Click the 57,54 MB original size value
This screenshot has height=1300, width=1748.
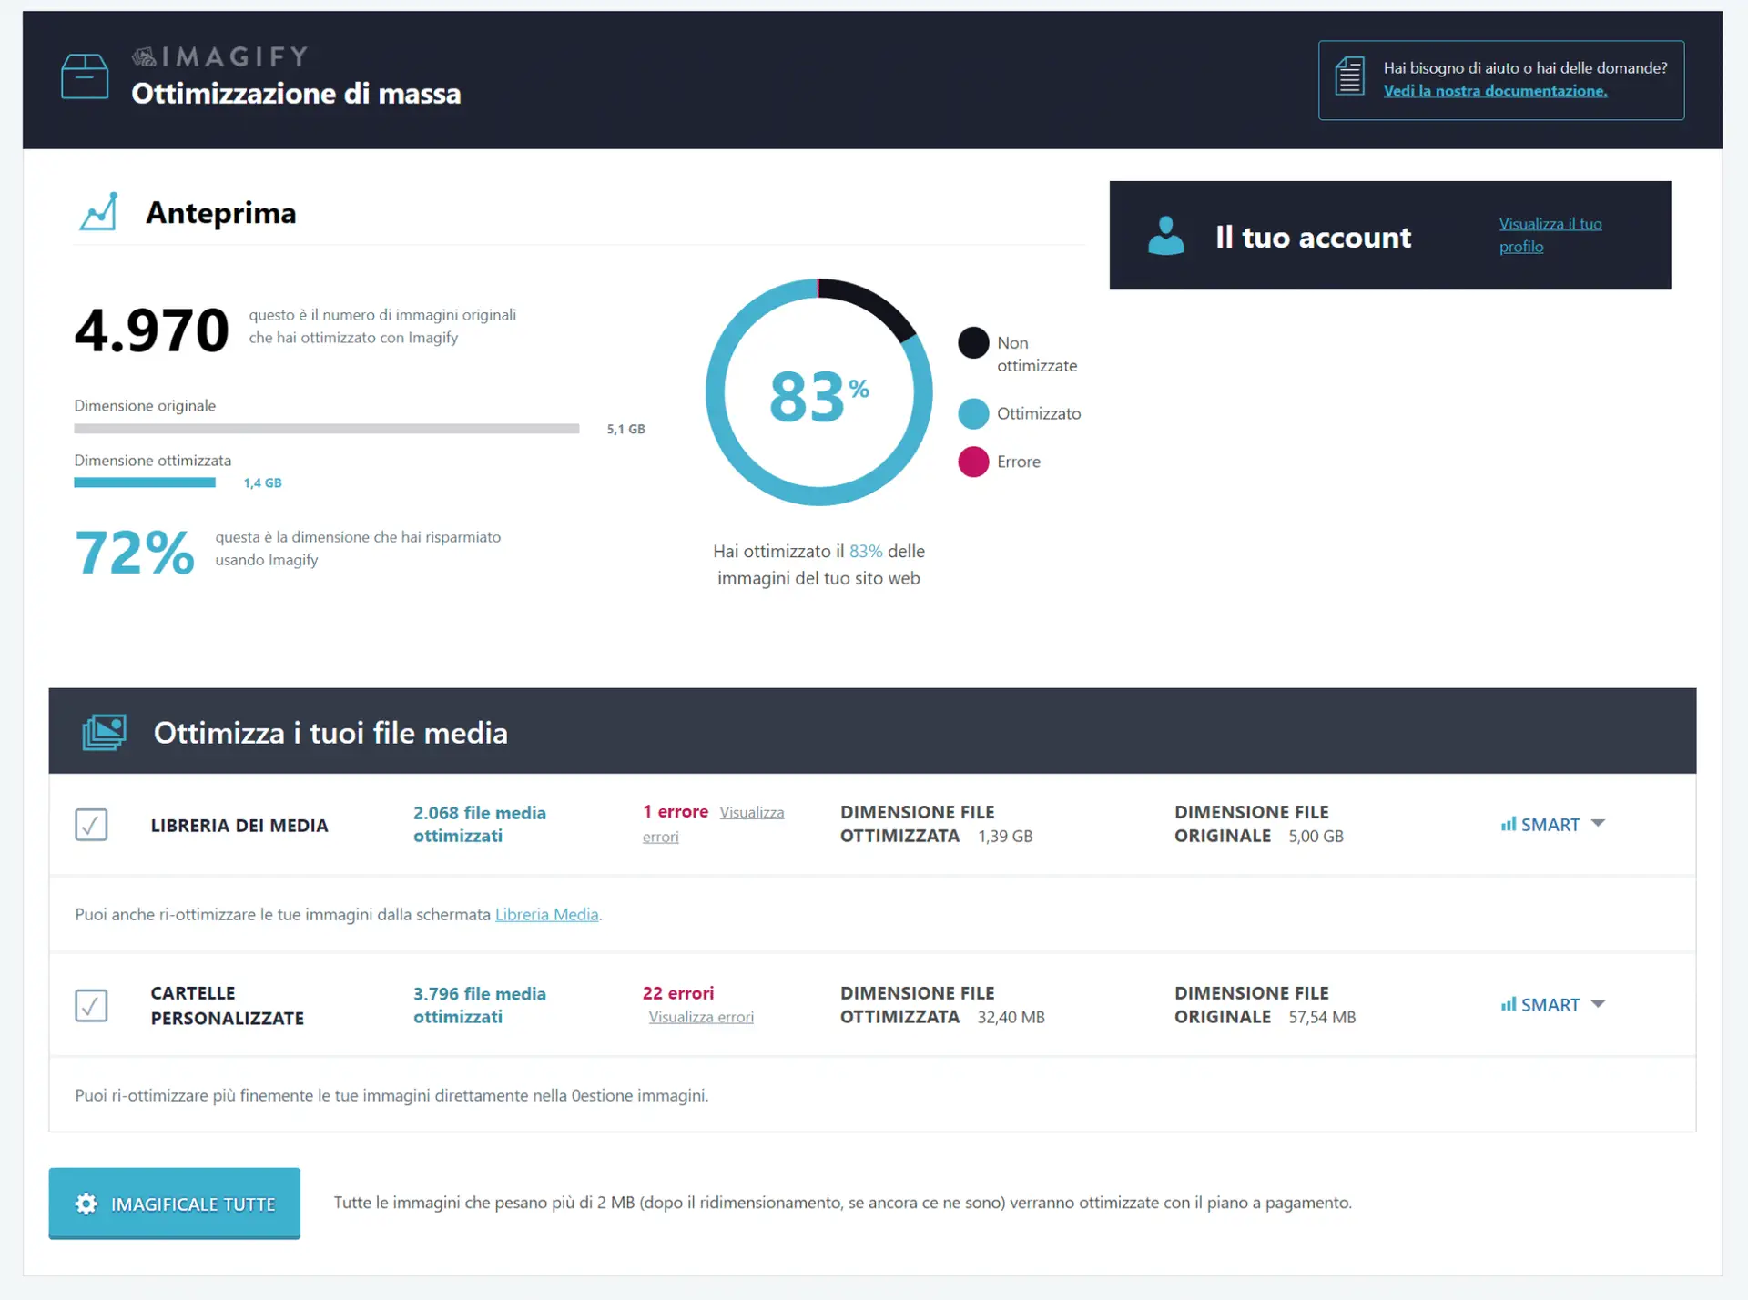click(x=1322, y=1017)
